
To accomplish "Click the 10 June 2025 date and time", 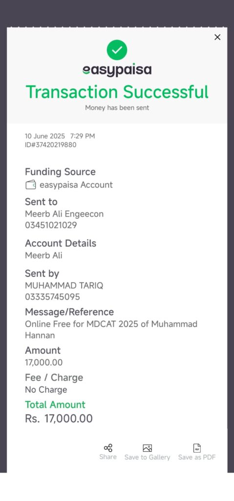I will [x=60, y=136].
